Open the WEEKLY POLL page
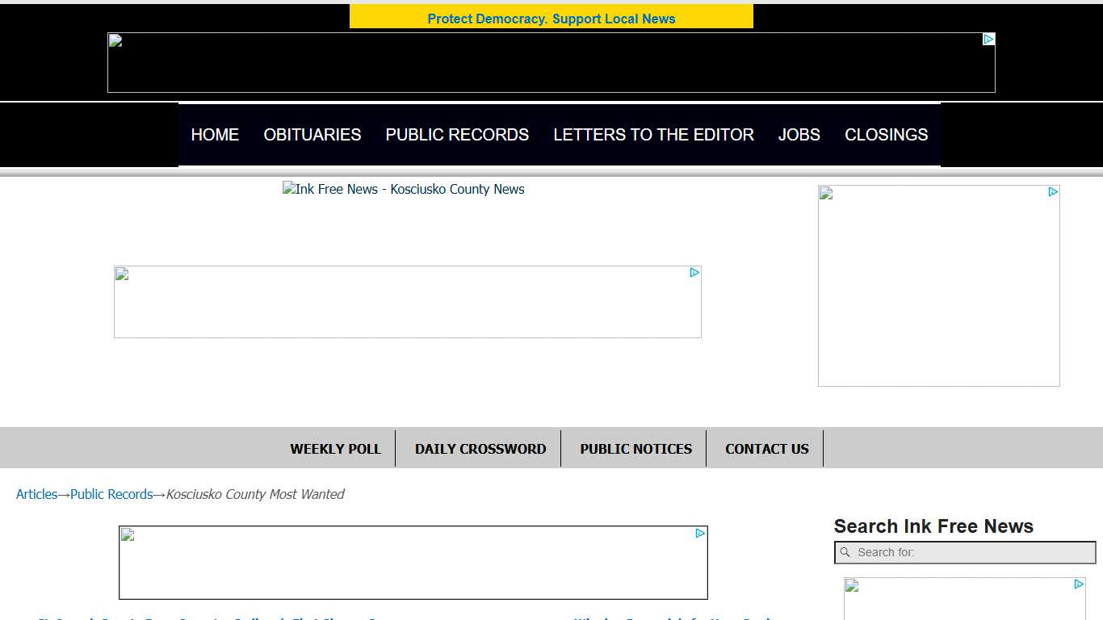Screen dimensions: 1103x620 pyautogui.click(x=336, y=448)
